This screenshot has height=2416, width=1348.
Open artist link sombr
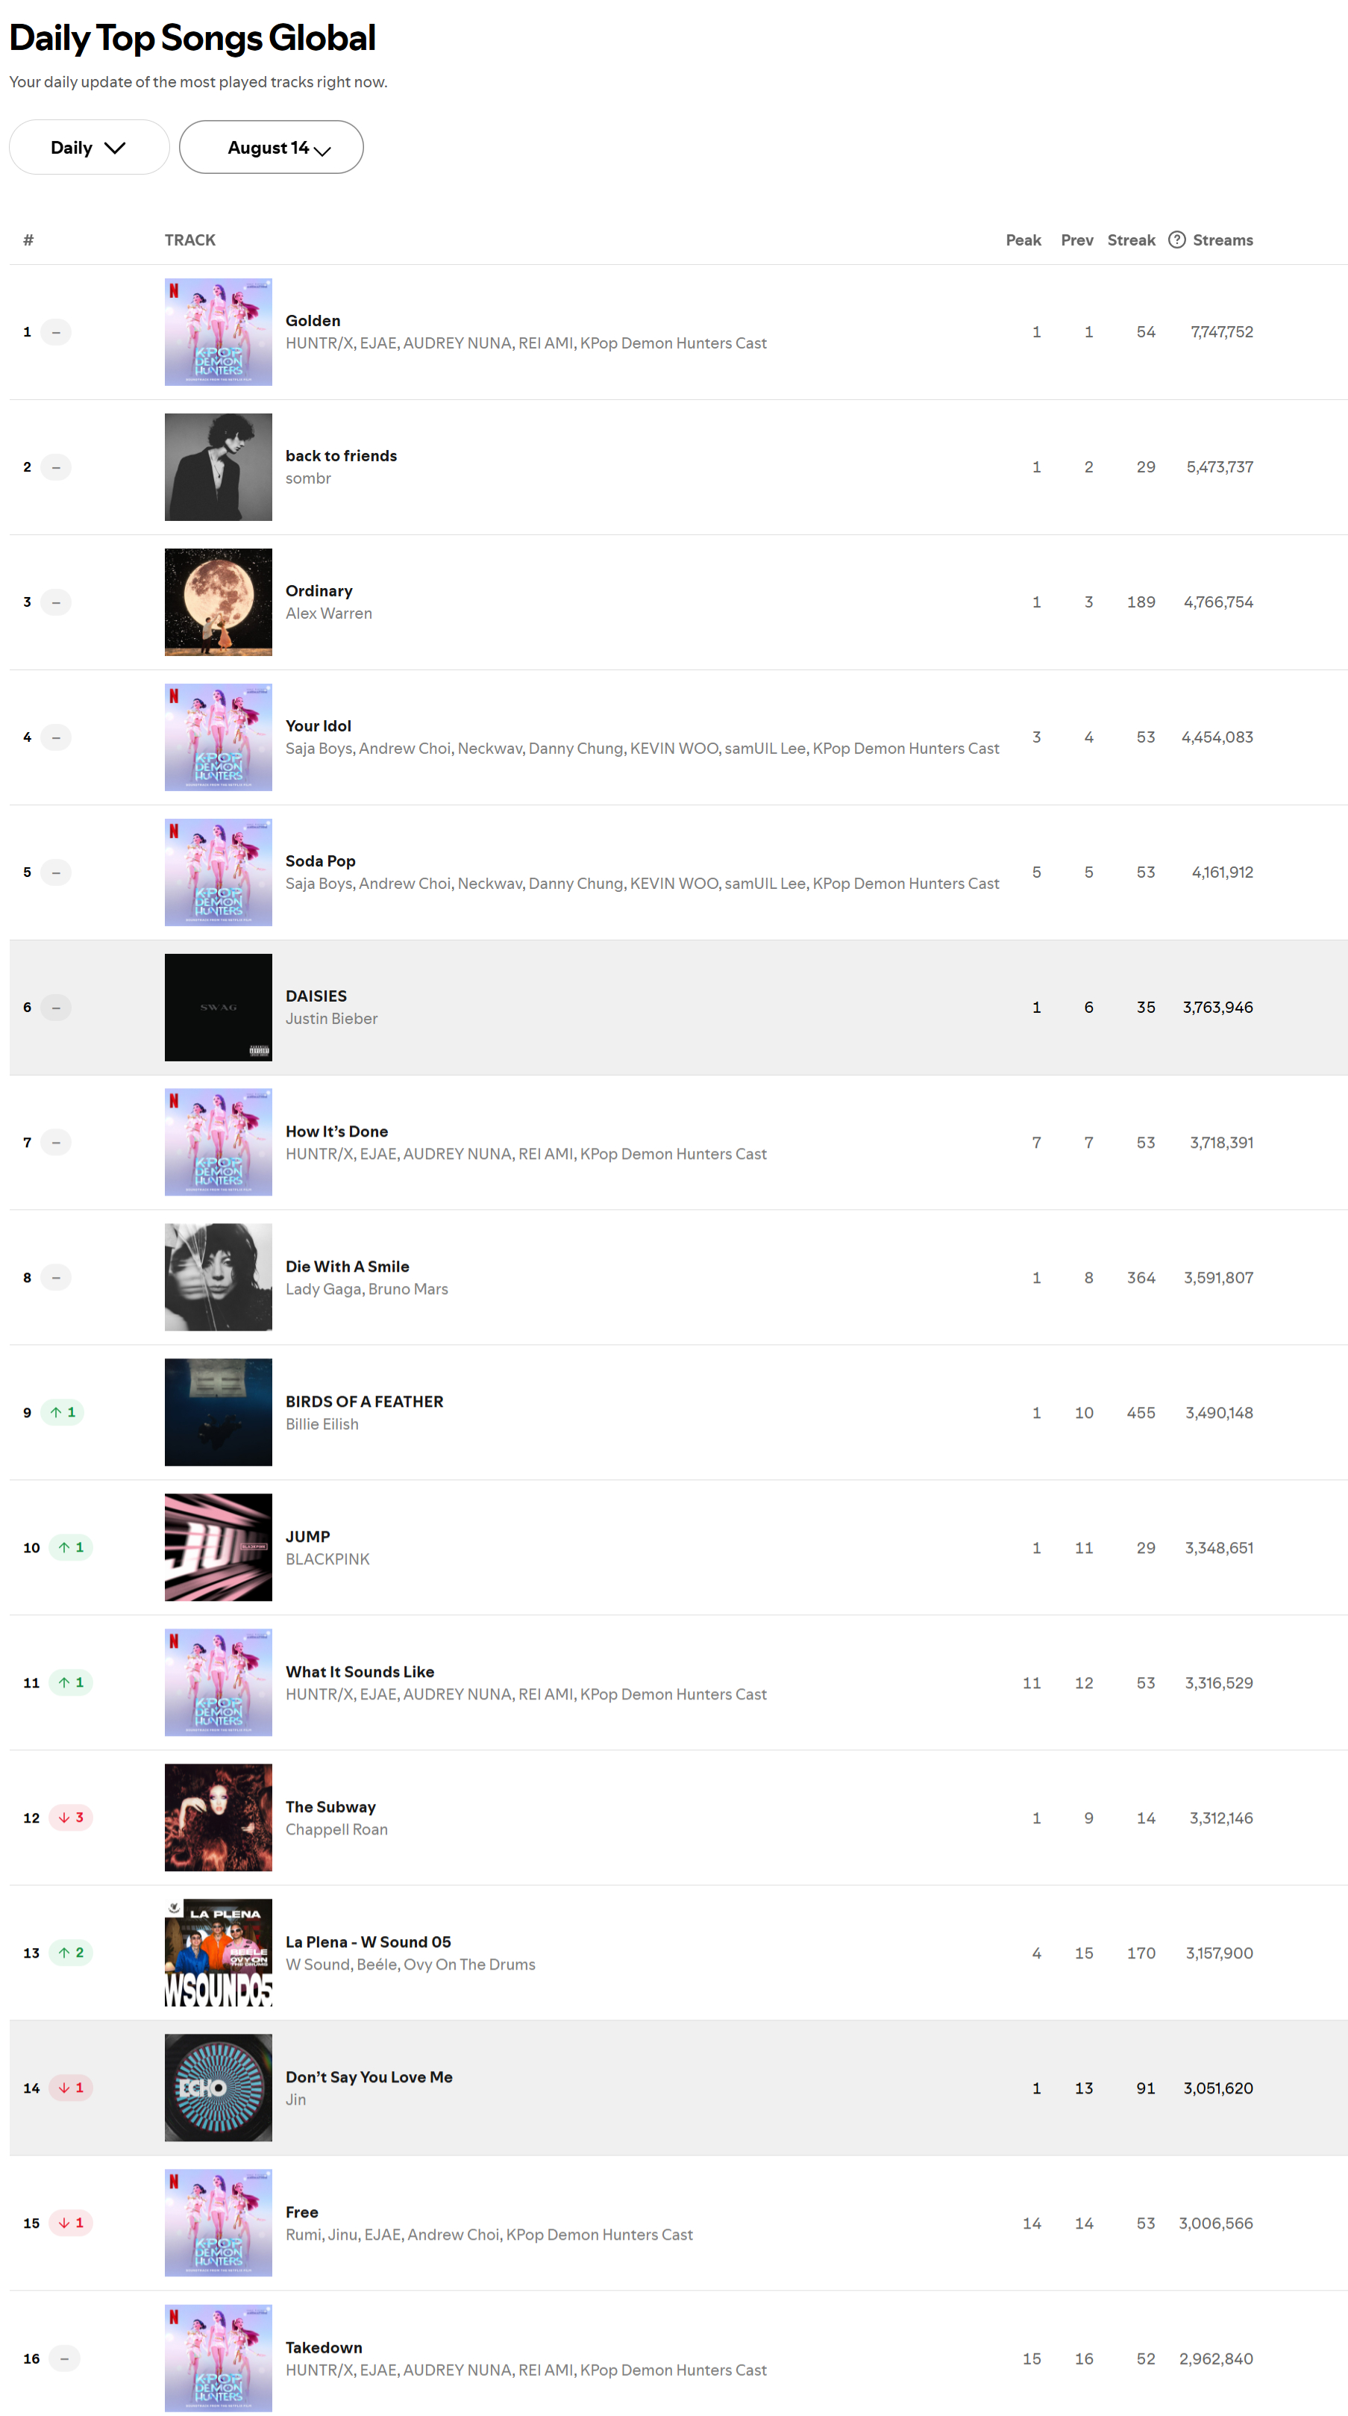[x=308, y=478]
